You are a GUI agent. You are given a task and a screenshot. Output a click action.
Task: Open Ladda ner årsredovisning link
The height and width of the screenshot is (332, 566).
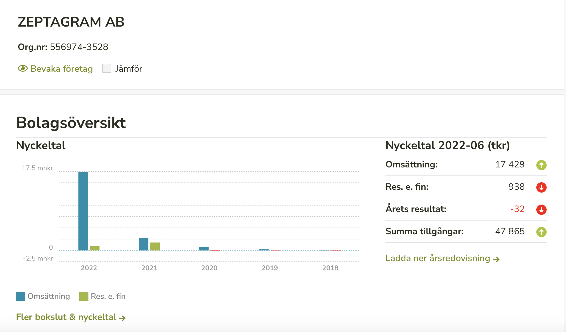438,258
